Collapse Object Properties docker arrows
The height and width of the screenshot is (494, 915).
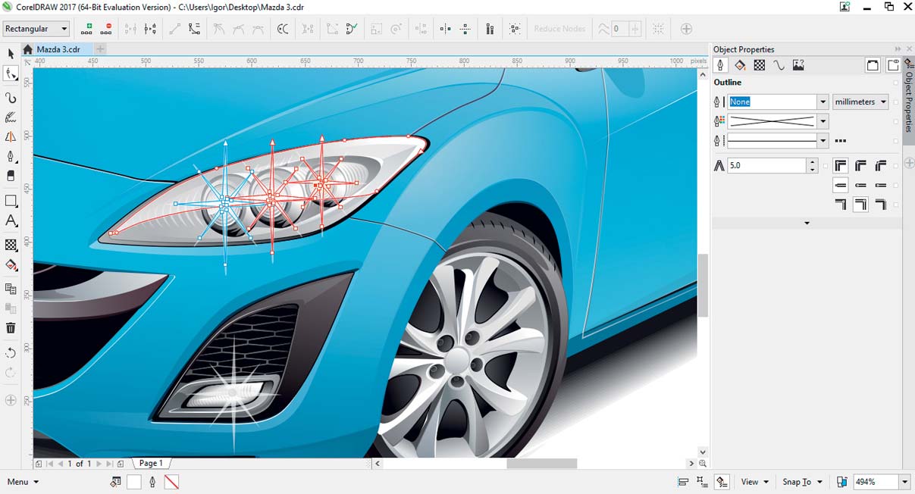click(898, 49)
